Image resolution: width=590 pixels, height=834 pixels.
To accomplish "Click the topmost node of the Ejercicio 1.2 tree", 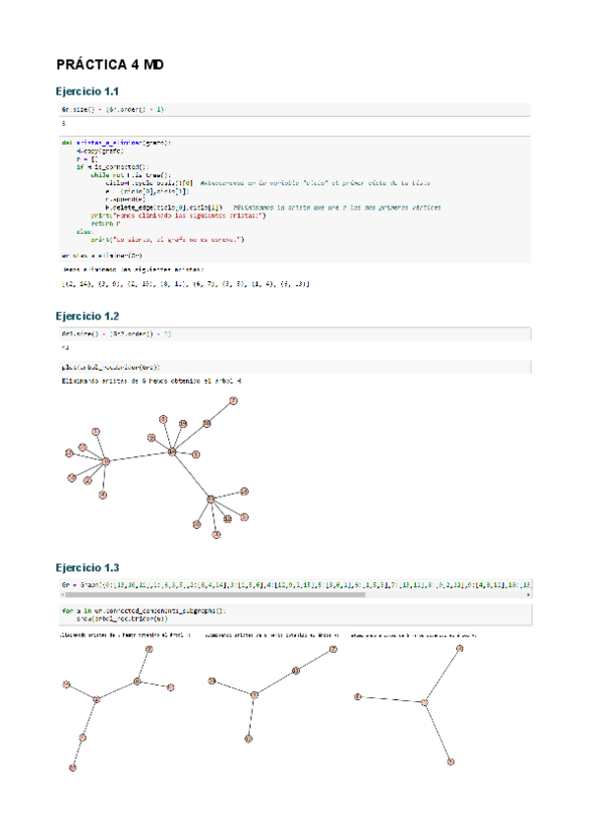I will 234,400.
